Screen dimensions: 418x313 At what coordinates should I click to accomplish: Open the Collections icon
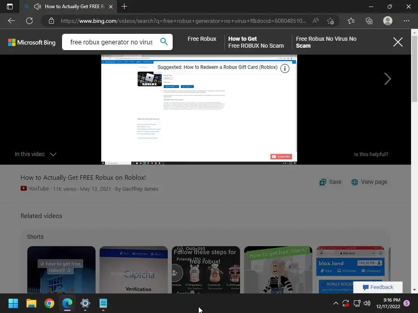[369, 21]
